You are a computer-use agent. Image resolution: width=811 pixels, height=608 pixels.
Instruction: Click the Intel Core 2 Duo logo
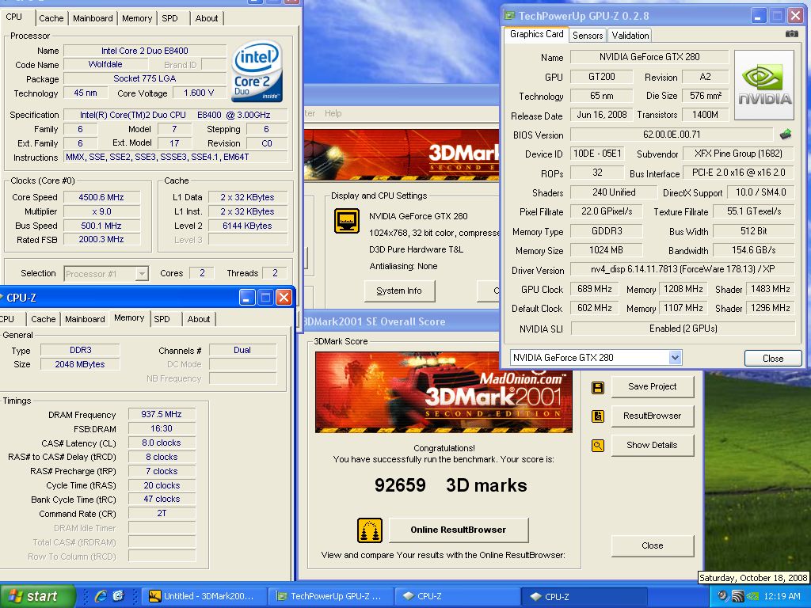(x=257, y=71)
